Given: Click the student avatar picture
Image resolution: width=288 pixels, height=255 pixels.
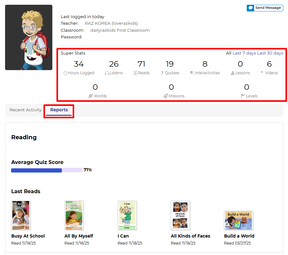Looking at the screenshot, I should click(x=29, y=37).
